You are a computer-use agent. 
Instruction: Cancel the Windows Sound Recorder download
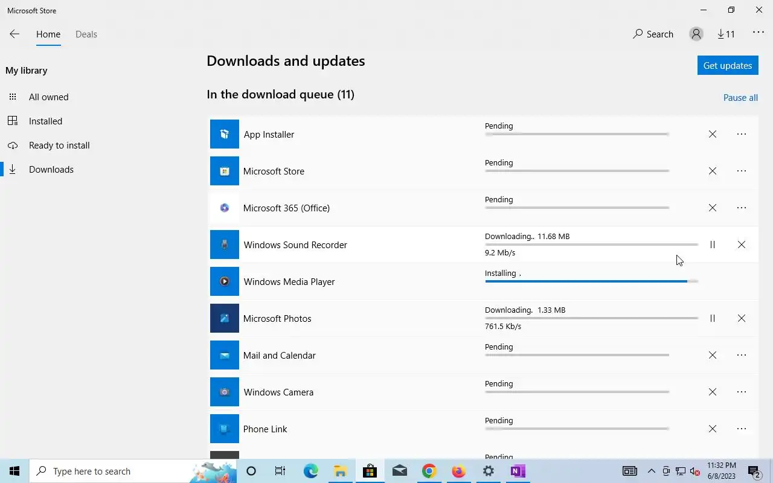(x=742, y=245)
